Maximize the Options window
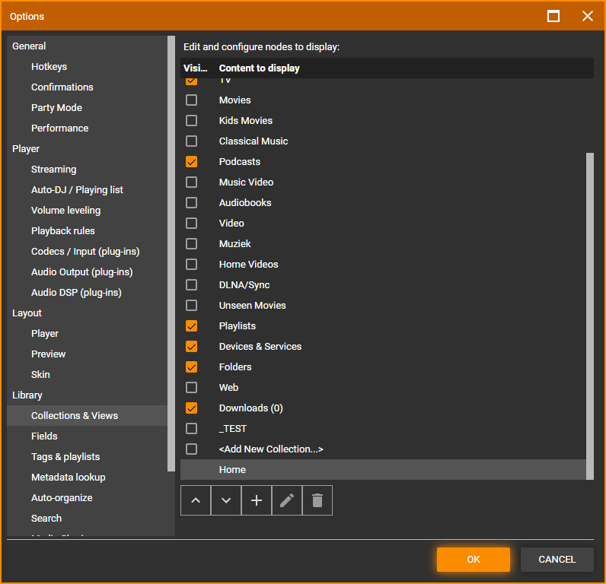The height and width of the screenshot is (584, 606). (x=553, y=16)
